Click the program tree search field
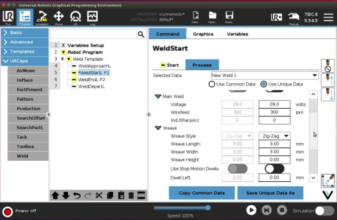This screenshot has width=337, height=220. click(94, 34)
